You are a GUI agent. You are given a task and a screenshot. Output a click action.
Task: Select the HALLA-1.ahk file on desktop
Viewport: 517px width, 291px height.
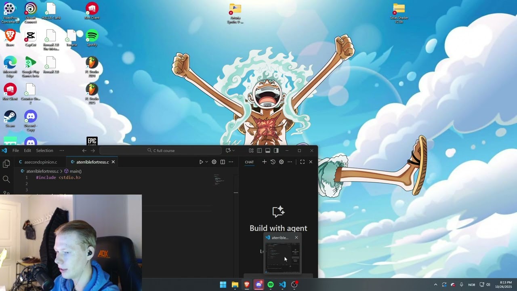[51, 11]
